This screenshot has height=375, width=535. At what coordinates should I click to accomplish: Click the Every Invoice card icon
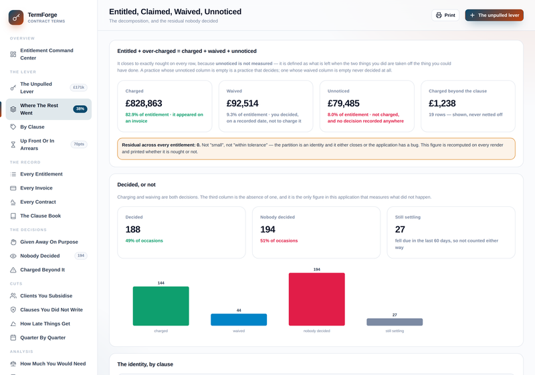pos(13,188)
